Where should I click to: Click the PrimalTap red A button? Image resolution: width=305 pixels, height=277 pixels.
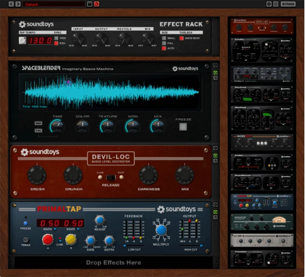[x=47, y=240]
